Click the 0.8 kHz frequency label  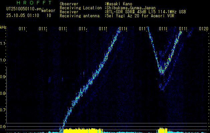coord(3,93)
